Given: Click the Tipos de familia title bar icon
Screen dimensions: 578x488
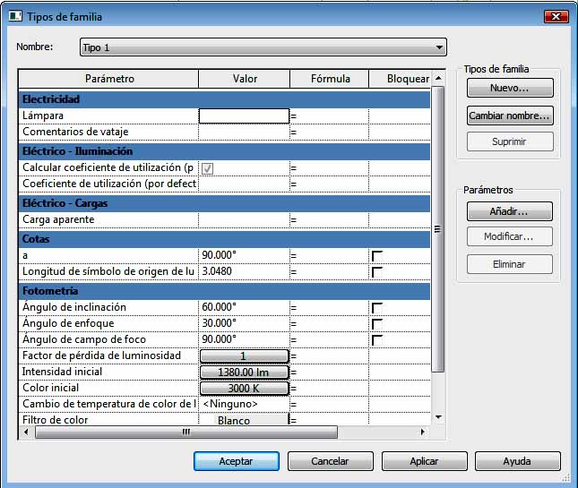Looking at the screenshot, I should point(15,17).
